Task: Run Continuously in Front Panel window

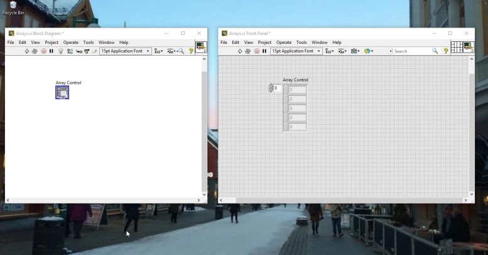Action: pos(247,51)
